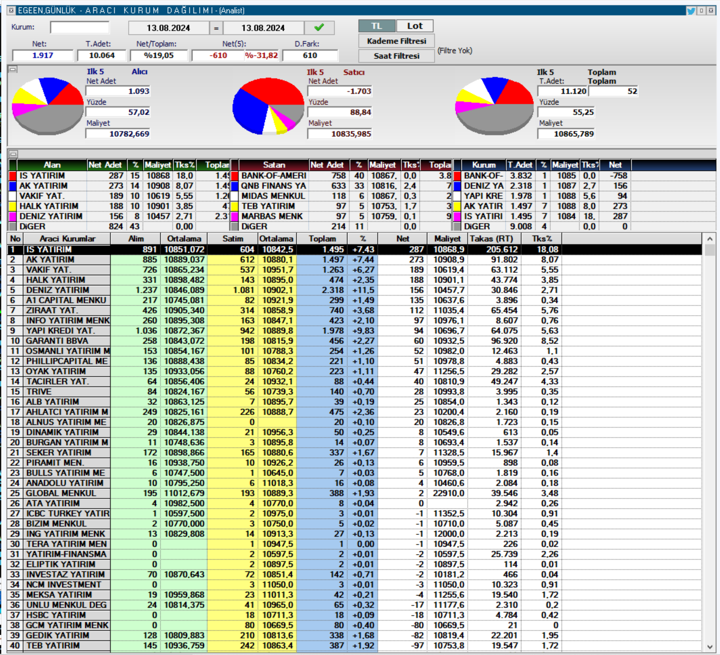
Task: Select the YAPI KREDI YAT. row
Action: (x=355, y=331)
